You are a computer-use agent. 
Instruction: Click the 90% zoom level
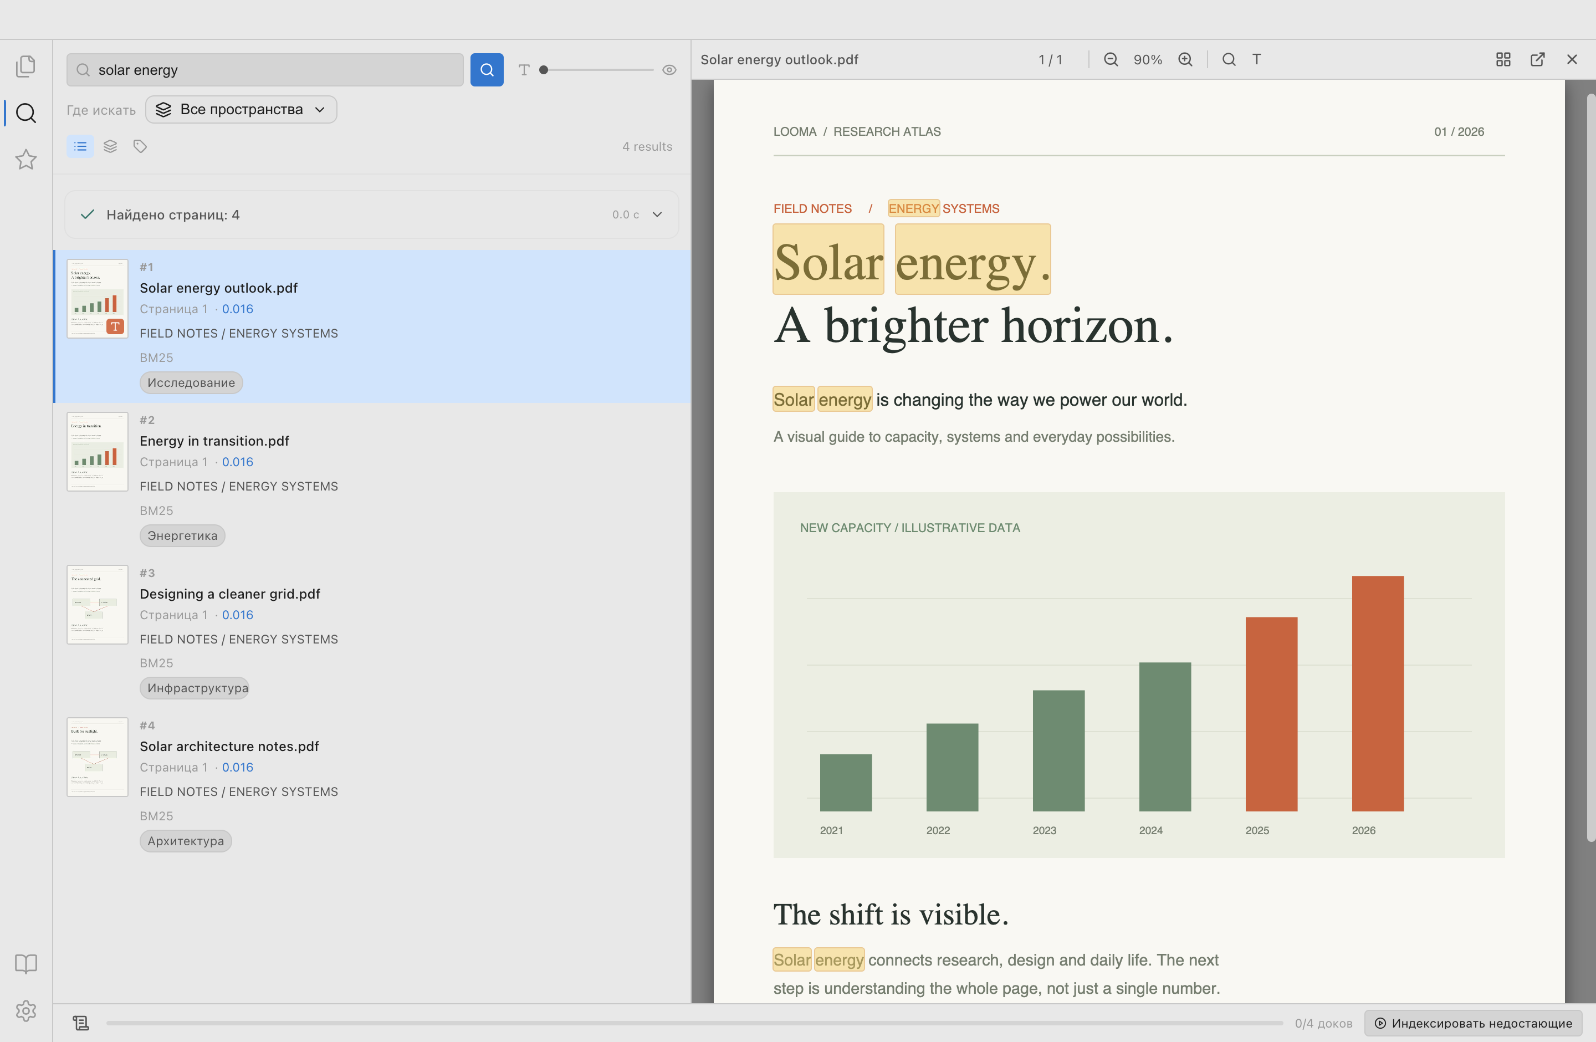point(1148,60)
